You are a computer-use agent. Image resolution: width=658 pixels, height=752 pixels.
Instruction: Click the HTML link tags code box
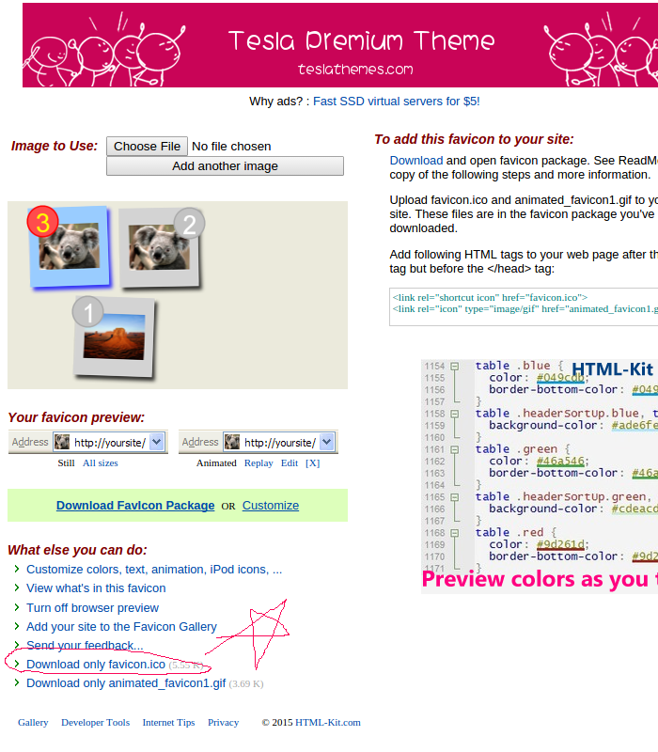pyautogui.click(x=524, y=307)
